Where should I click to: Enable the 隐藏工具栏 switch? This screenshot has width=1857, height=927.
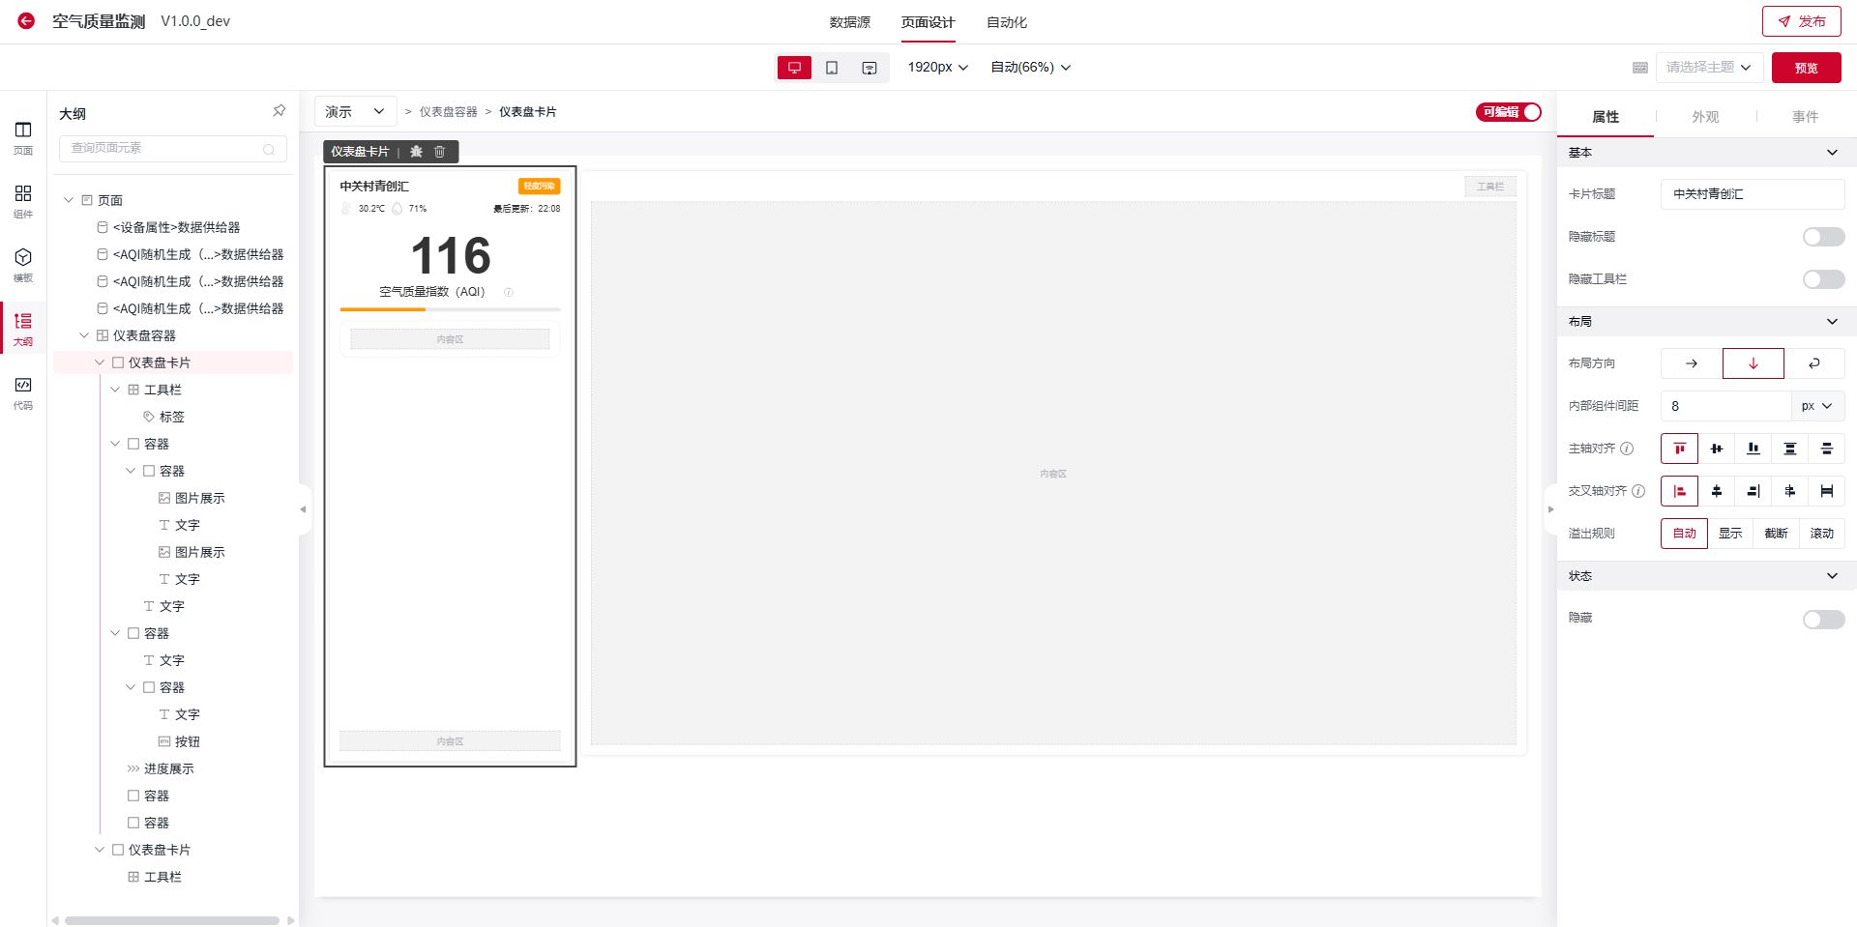[x=1822, y=279]
